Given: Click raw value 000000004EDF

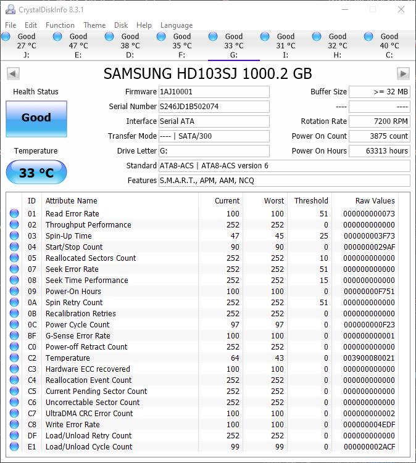Looking at the screenshot, I should click(x=369, y=424).
